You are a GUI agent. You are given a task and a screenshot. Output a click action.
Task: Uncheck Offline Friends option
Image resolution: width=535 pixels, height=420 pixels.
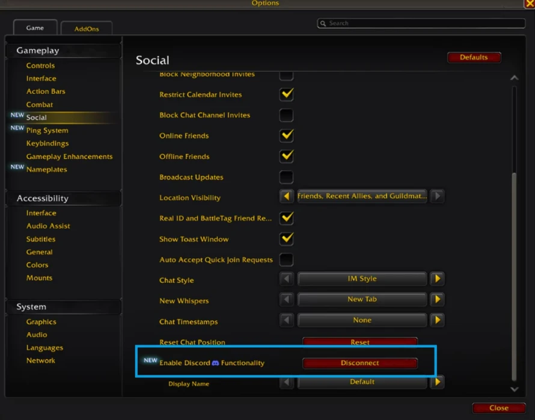point(286,156)
